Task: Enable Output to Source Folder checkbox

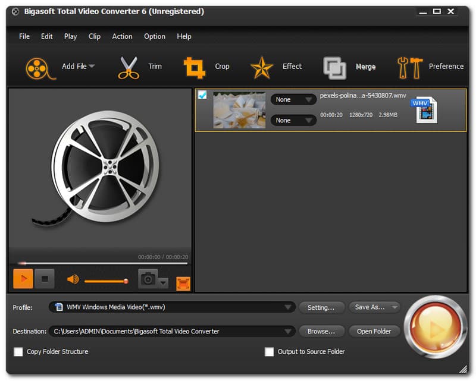Action: tap(269, 351)
